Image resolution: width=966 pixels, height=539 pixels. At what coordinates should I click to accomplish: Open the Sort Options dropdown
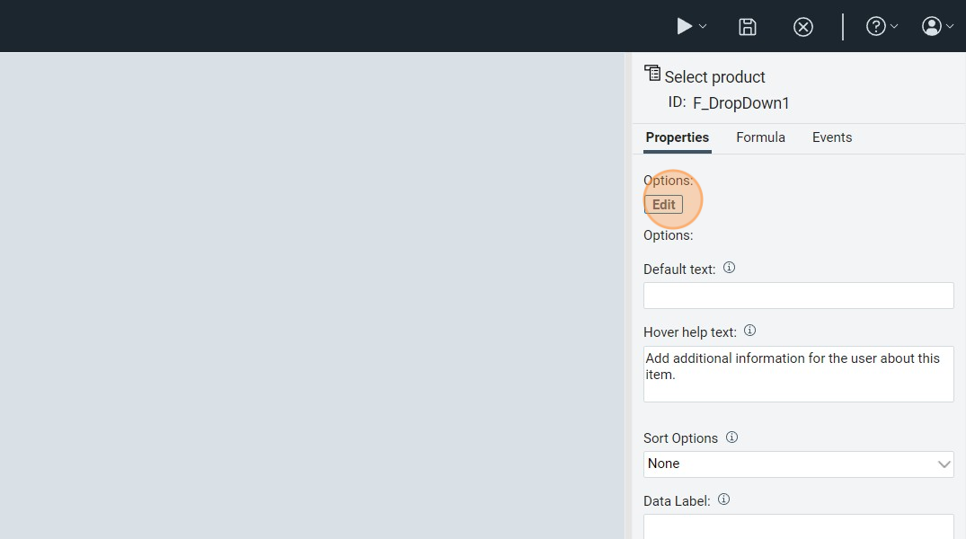pos(798,464)
